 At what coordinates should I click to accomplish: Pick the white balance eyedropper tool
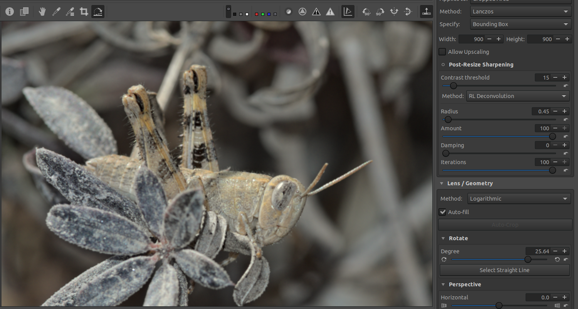click(56, 12)
